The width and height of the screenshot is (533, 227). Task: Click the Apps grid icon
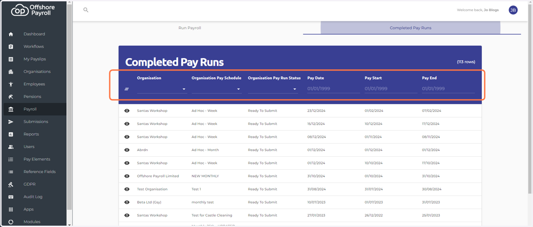pyautogui.click(x=11, y=209)
